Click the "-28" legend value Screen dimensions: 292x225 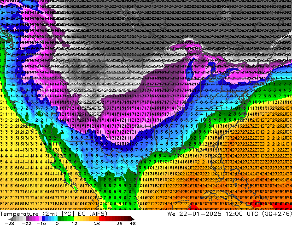point(9,223)
